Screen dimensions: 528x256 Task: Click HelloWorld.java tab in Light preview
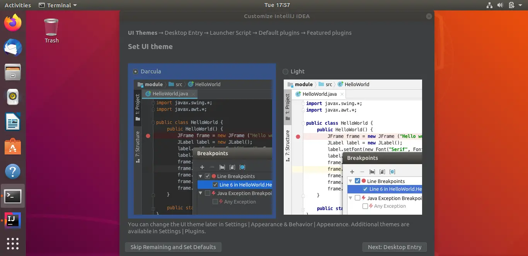[320, 94]
